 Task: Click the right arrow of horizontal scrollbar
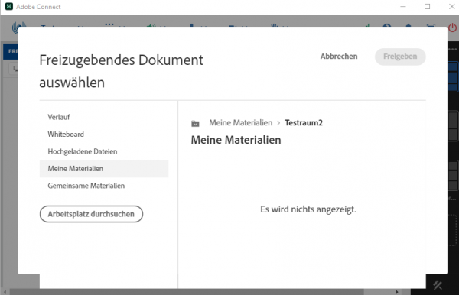397,292
